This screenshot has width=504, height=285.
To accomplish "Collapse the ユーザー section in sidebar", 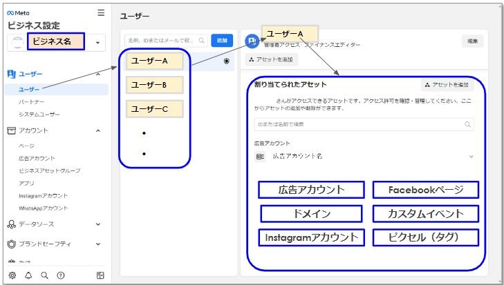I will [x=97, y=74].
